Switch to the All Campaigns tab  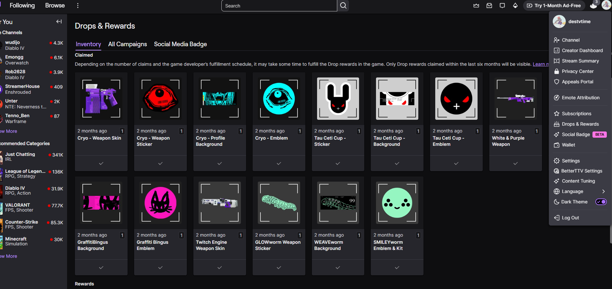click(x=128, y=44)
